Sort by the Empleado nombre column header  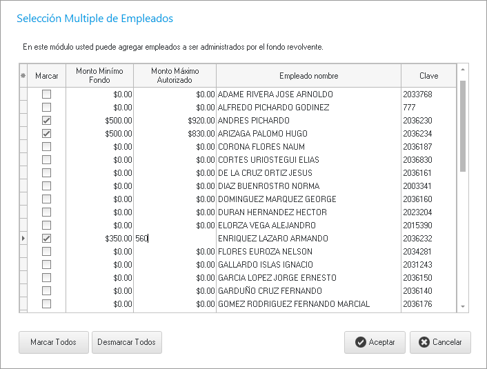[x=308, y=76]
